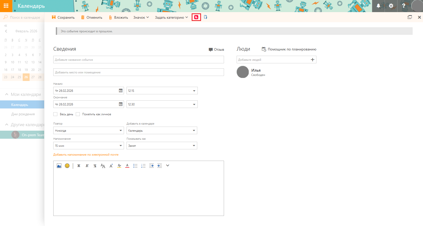Expand the 'Показывать как' Занят dropdown
Screen dimensions: 423x226
[162, 146]
